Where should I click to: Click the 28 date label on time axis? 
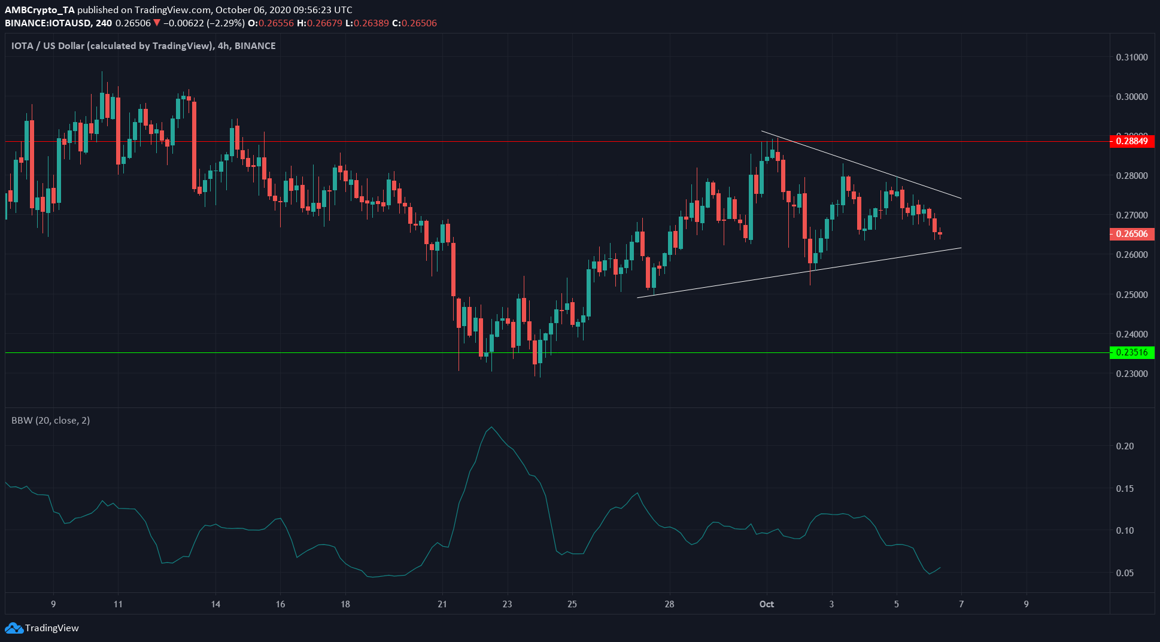669,604
